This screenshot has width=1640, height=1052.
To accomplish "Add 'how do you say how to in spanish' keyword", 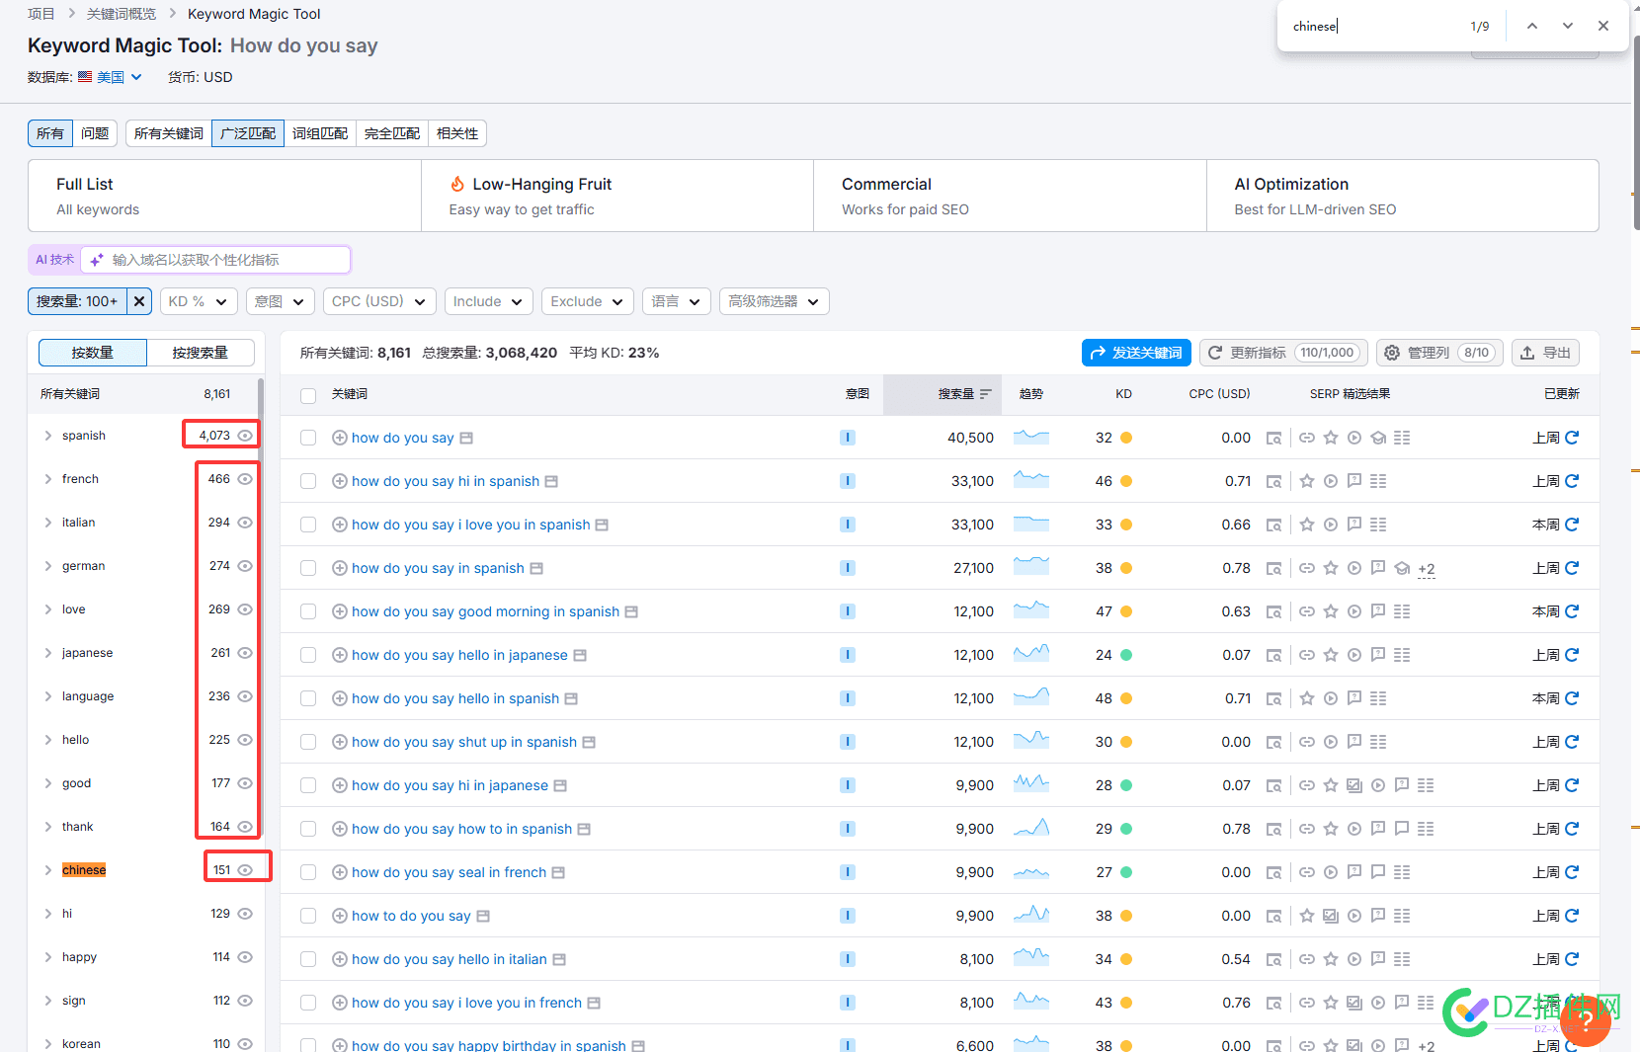I will (x=340, y=829).
